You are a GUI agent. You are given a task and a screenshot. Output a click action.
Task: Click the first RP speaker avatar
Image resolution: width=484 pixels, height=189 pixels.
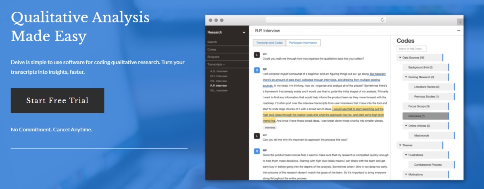pos(257,71)
